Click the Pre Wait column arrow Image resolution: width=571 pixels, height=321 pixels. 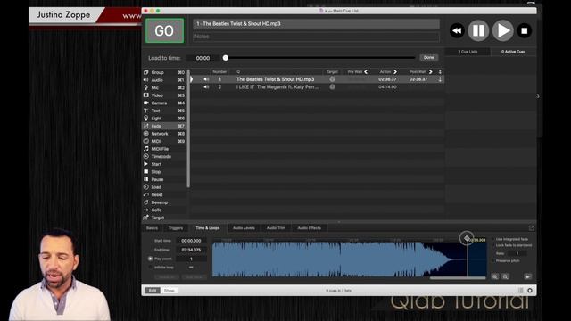[366, 71]
